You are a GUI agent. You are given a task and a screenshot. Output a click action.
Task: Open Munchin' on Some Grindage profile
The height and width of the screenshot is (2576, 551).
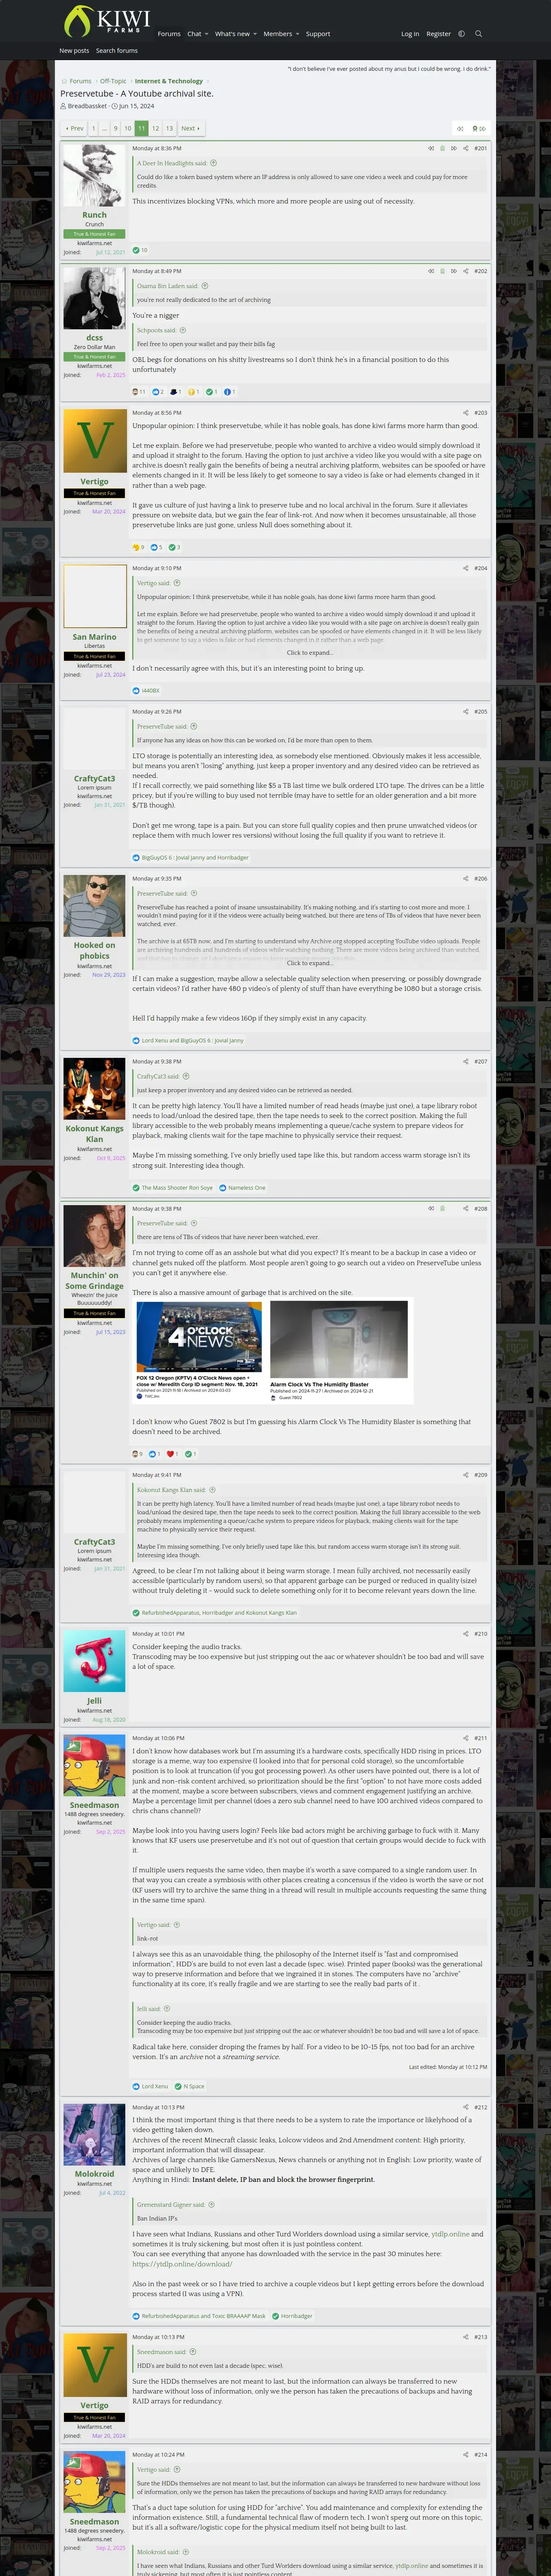coord(94,1281)
